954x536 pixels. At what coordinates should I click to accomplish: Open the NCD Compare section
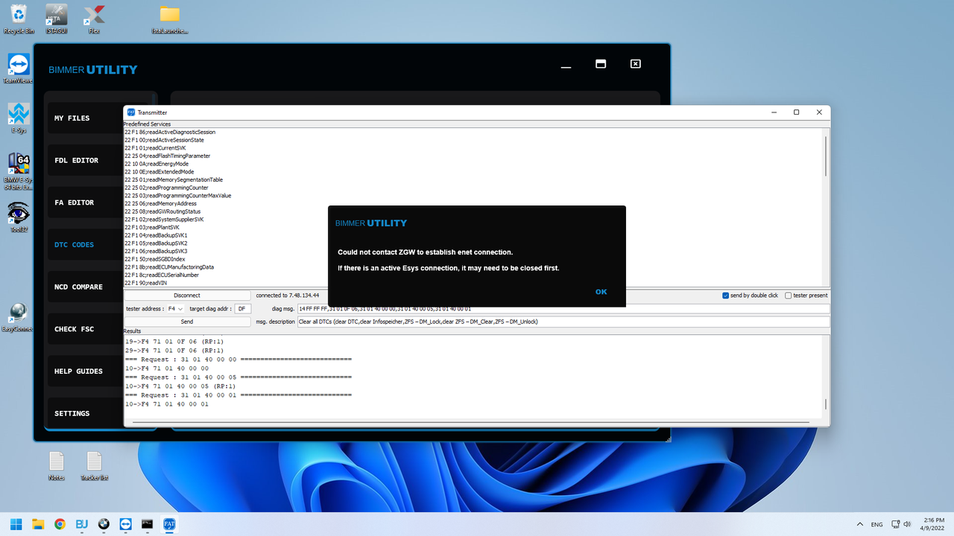click(x=85, y=287)
